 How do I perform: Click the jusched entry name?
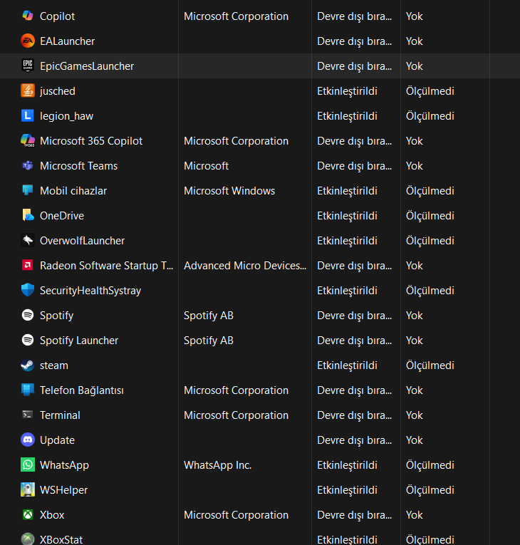pyautogui.click(x=58, y=91)
